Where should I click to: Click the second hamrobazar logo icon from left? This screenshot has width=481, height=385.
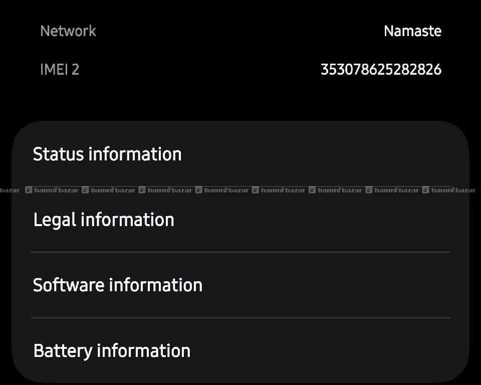tap(85, 190)
